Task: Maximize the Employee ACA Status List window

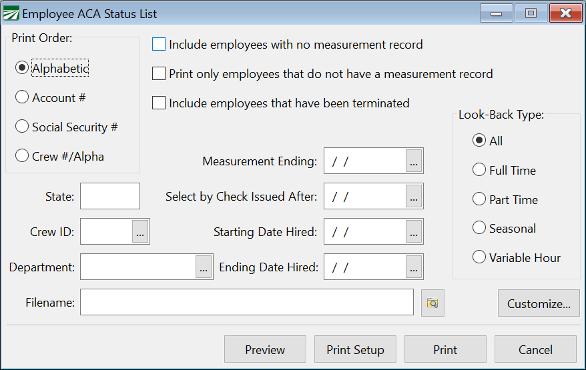Action: [531, 13]
